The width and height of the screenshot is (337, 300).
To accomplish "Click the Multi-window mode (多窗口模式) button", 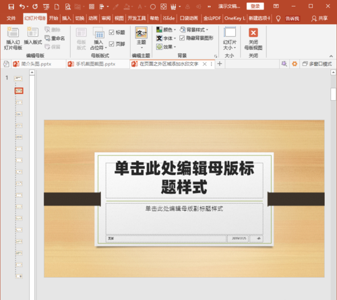I will pyautogui.click(x=317, y=64).
